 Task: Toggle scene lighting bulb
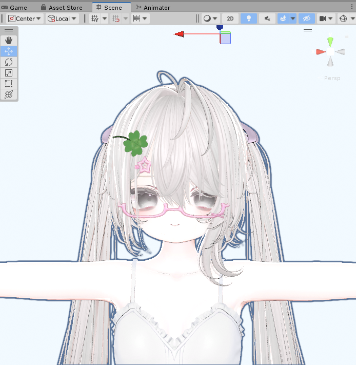[249, 18]
